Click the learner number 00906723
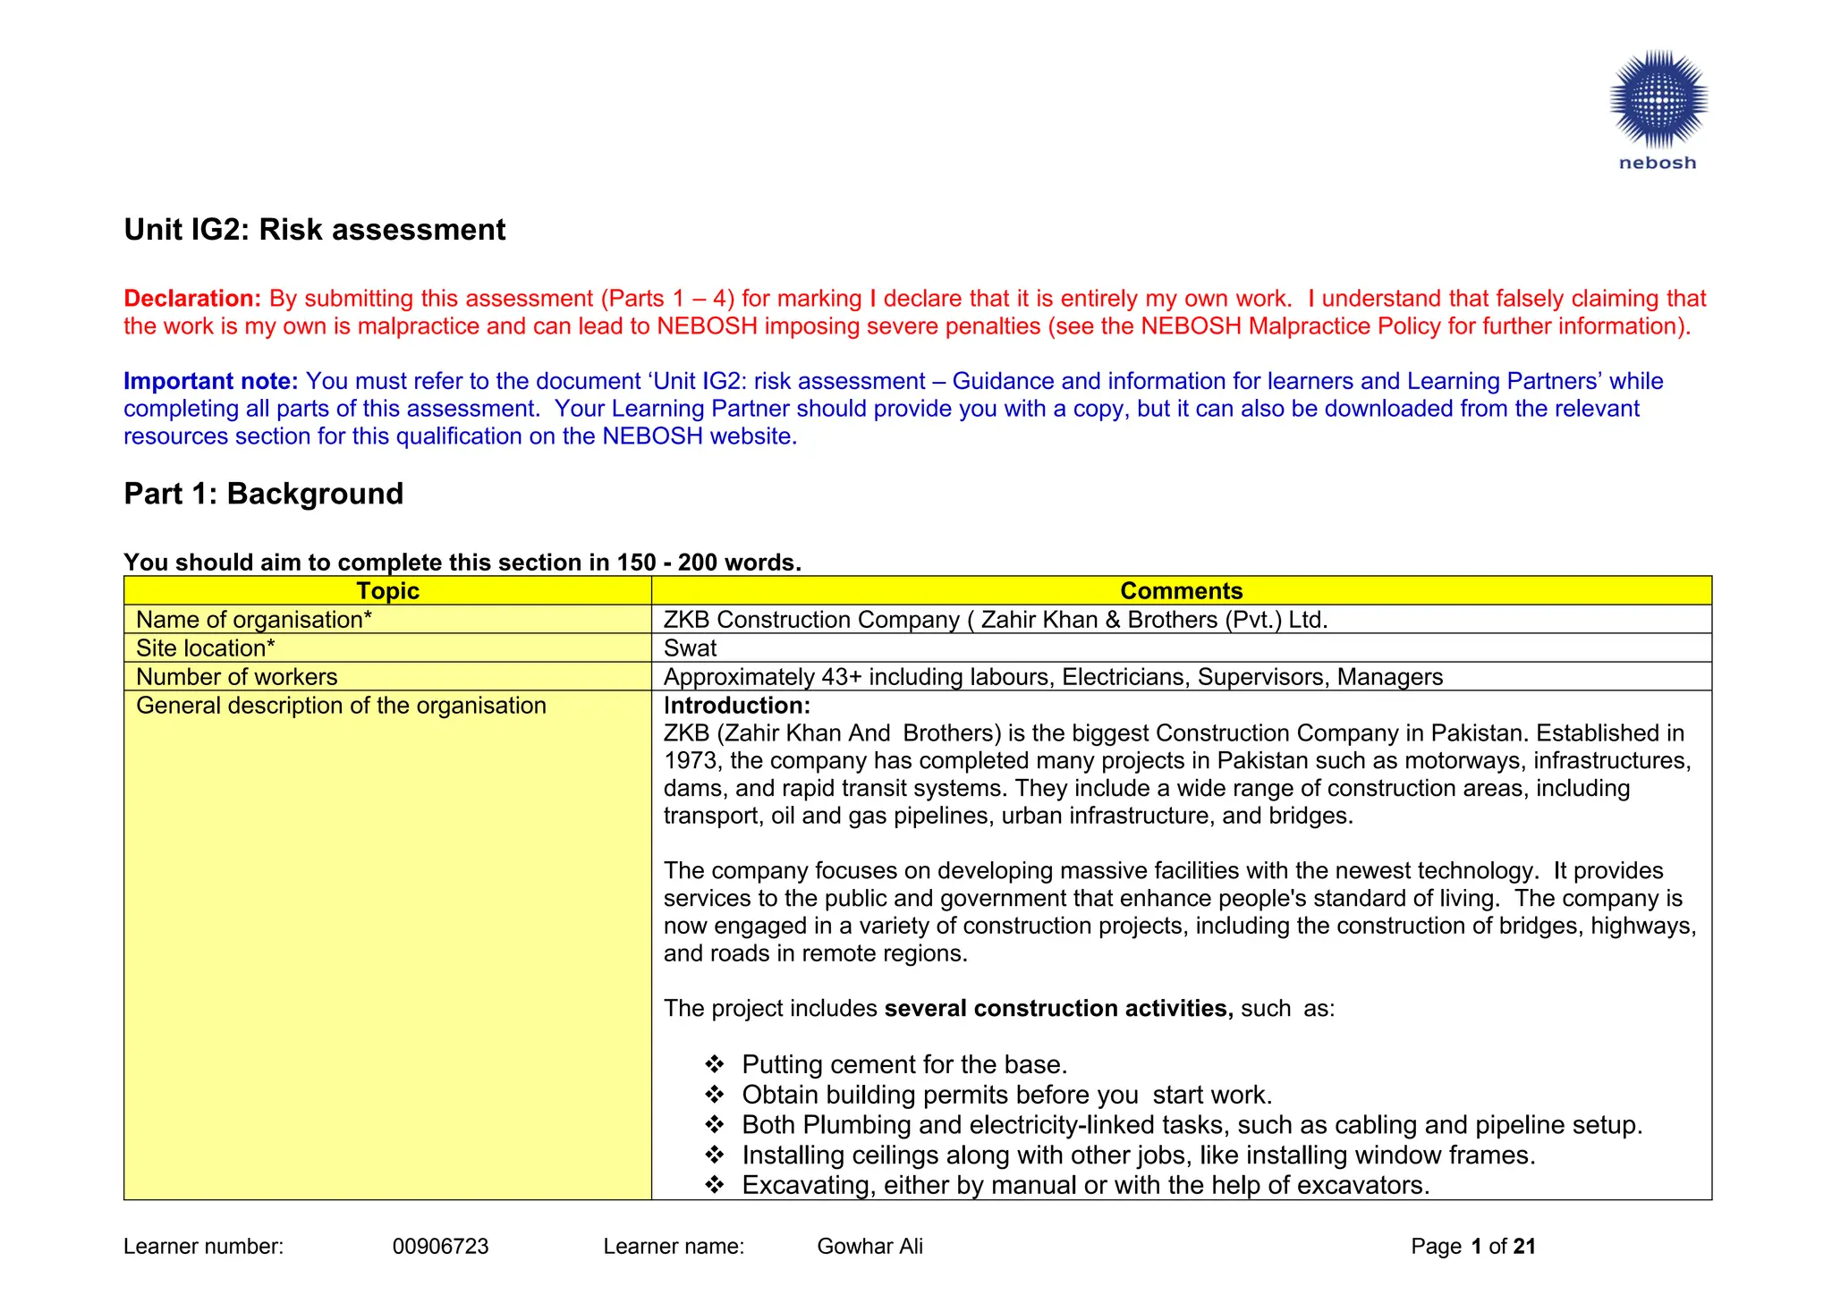 pos(440,1247)
